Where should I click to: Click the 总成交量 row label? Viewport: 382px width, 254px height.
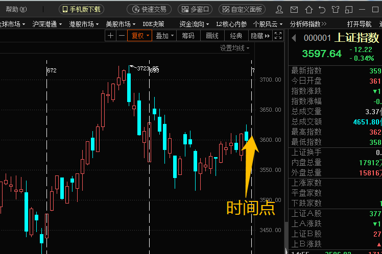coord(306,111)
